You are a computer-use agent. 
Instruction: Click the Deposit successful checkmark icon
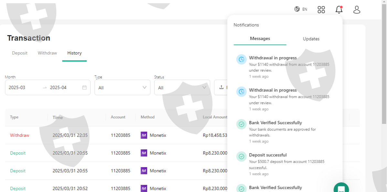241,157
